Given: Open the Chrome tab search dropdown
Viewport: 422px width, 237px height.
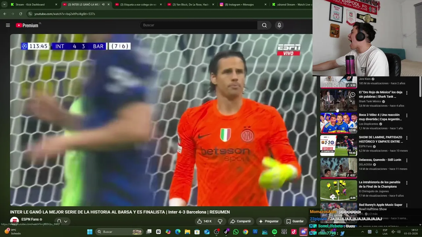Looking at the screenshot, I should click(4, 5).
